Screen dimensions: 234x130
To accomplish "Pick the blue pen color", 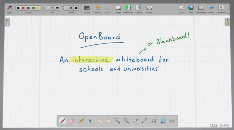I will click(28, 8).
